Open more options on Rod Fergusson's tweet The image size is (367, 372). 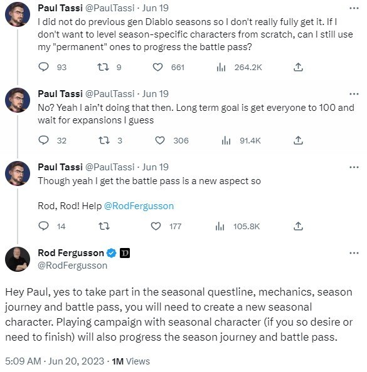[354, 253]
